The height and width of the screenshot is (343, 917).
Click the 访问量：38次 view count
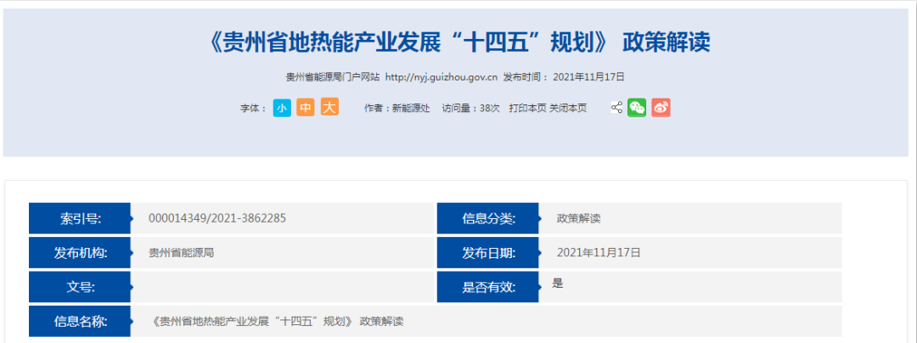point(470,108)
